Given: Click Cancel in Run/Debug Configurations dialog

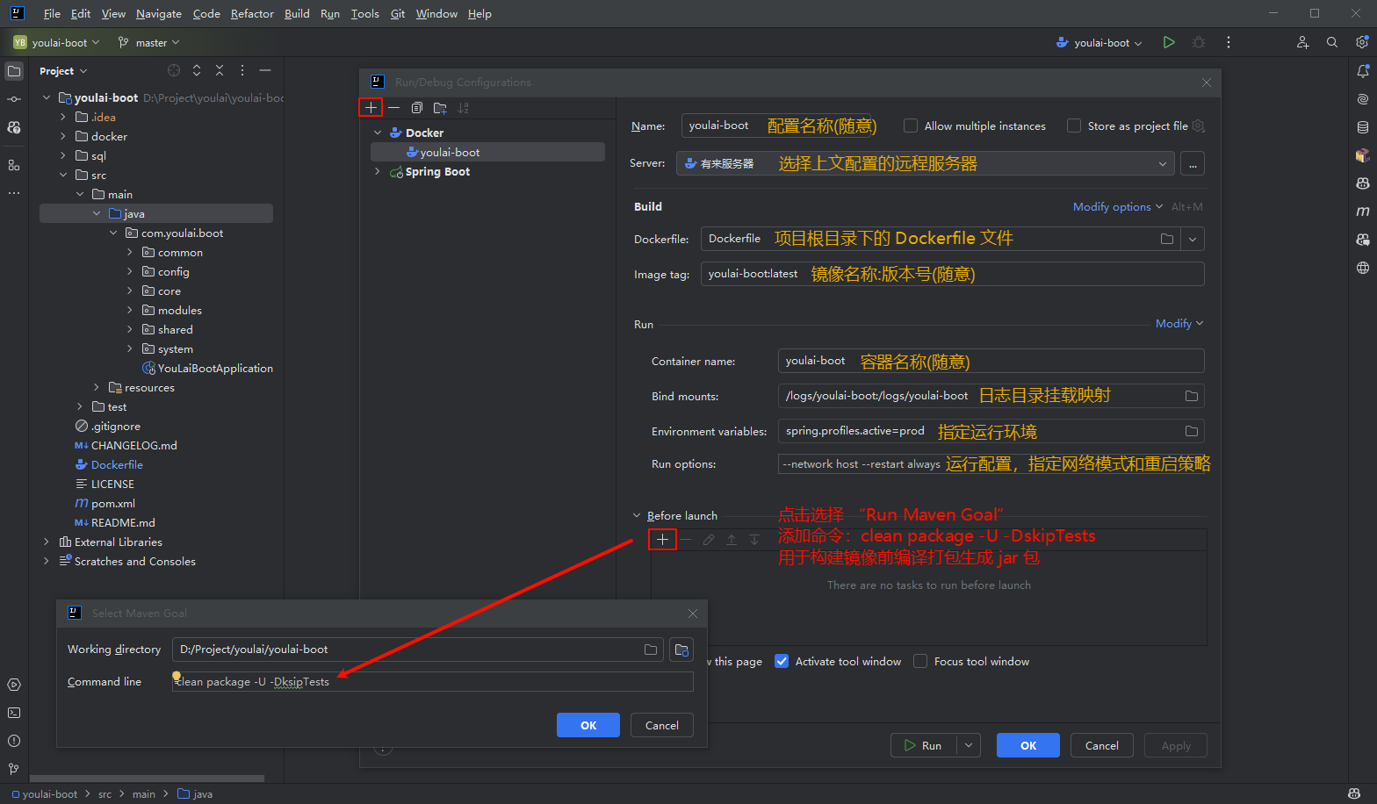Looking at the screenshot, I should [1101, 745].
